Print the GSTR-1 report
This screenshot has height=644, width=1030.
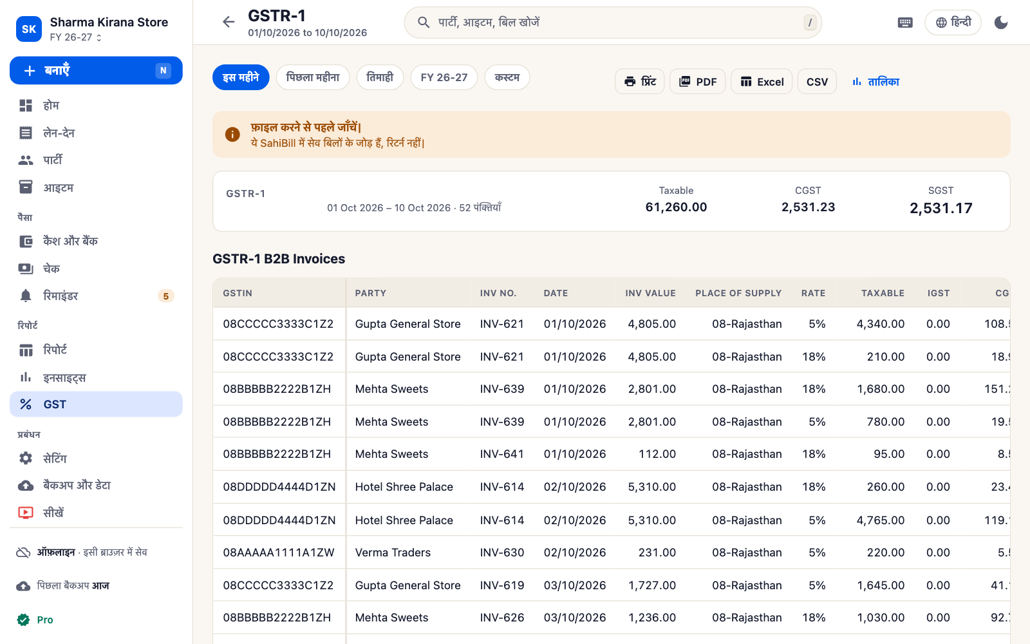pos(640,82)
